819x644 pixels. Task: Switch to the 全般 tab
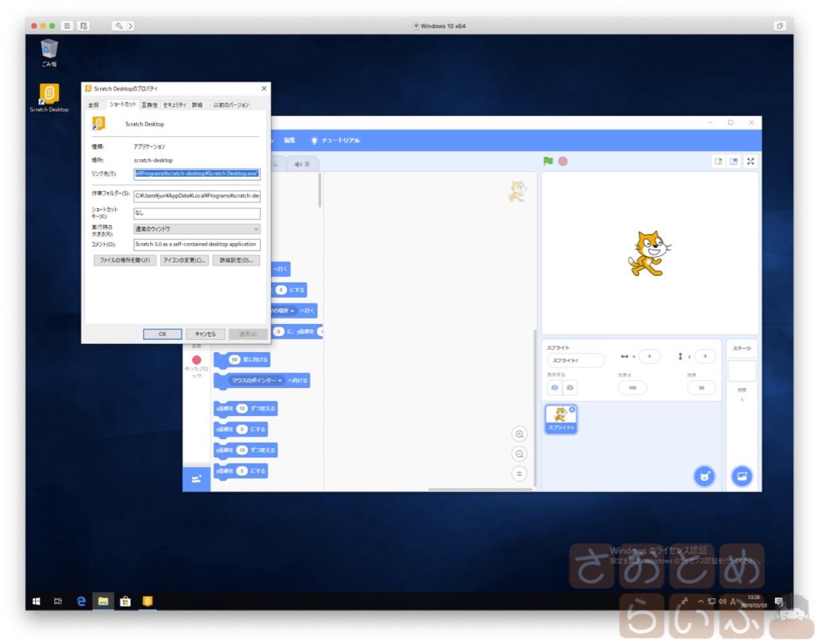(x=94, y=105)
